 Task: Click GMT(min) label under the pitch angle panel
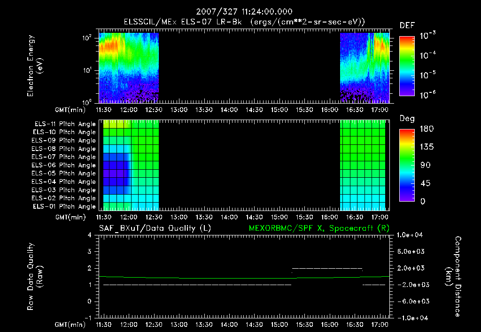point(70,218)
